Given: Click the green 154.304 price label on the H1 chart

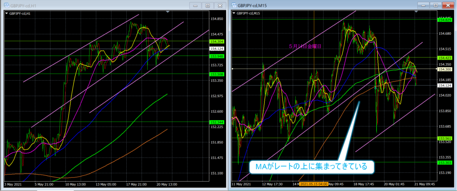Looking at the screenshot, I should pyautogui.click(x=217, y=41).
